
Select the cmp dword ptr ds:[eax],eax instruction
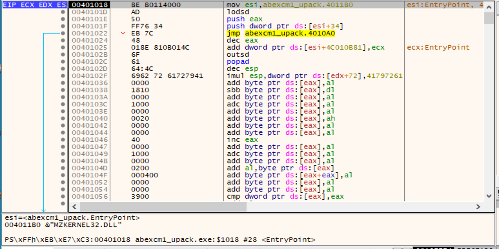pyautogui.click(x=285, y=196)
